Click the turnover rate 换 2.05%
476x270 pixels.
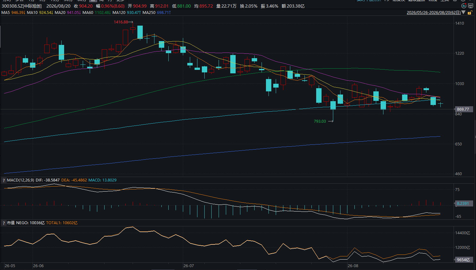(x=249, y=6)
